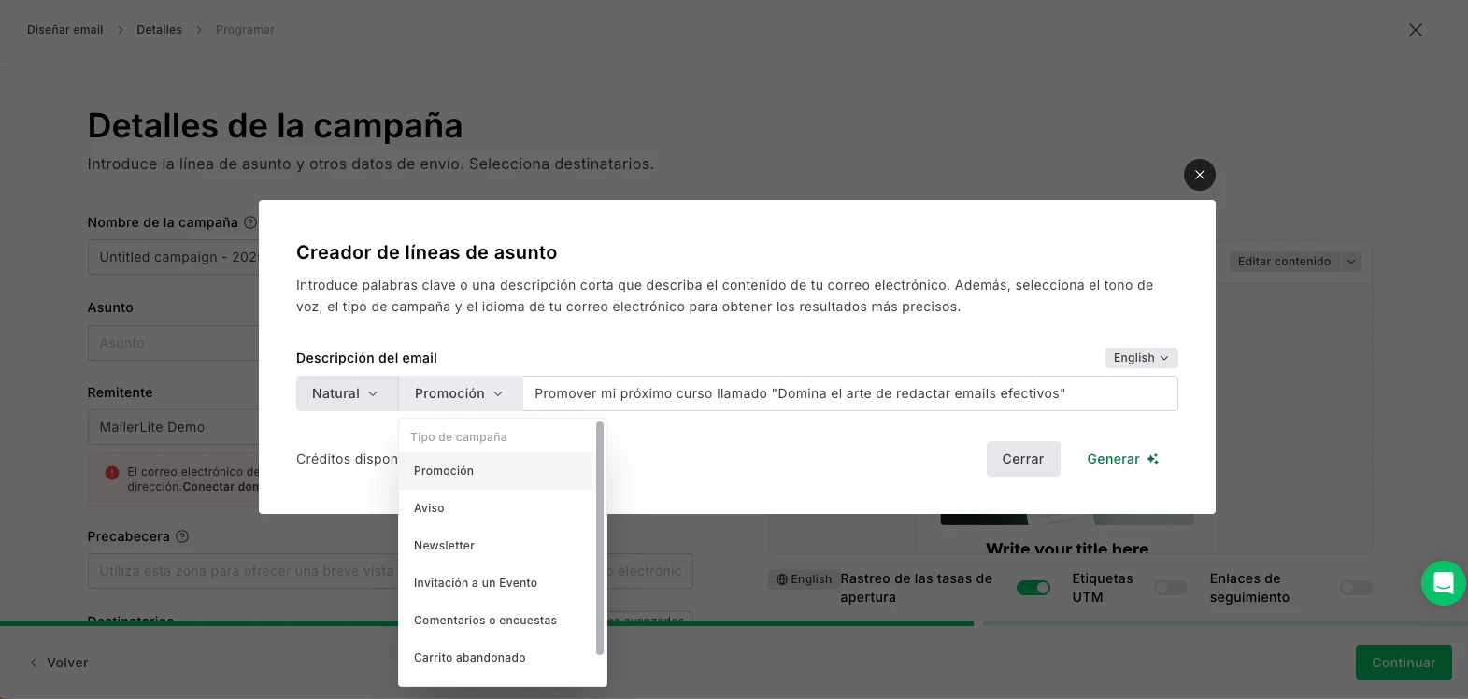Select Promoción from the campaign type list
The height and width of the screenshot is (699, 1468).
point(495,471)
